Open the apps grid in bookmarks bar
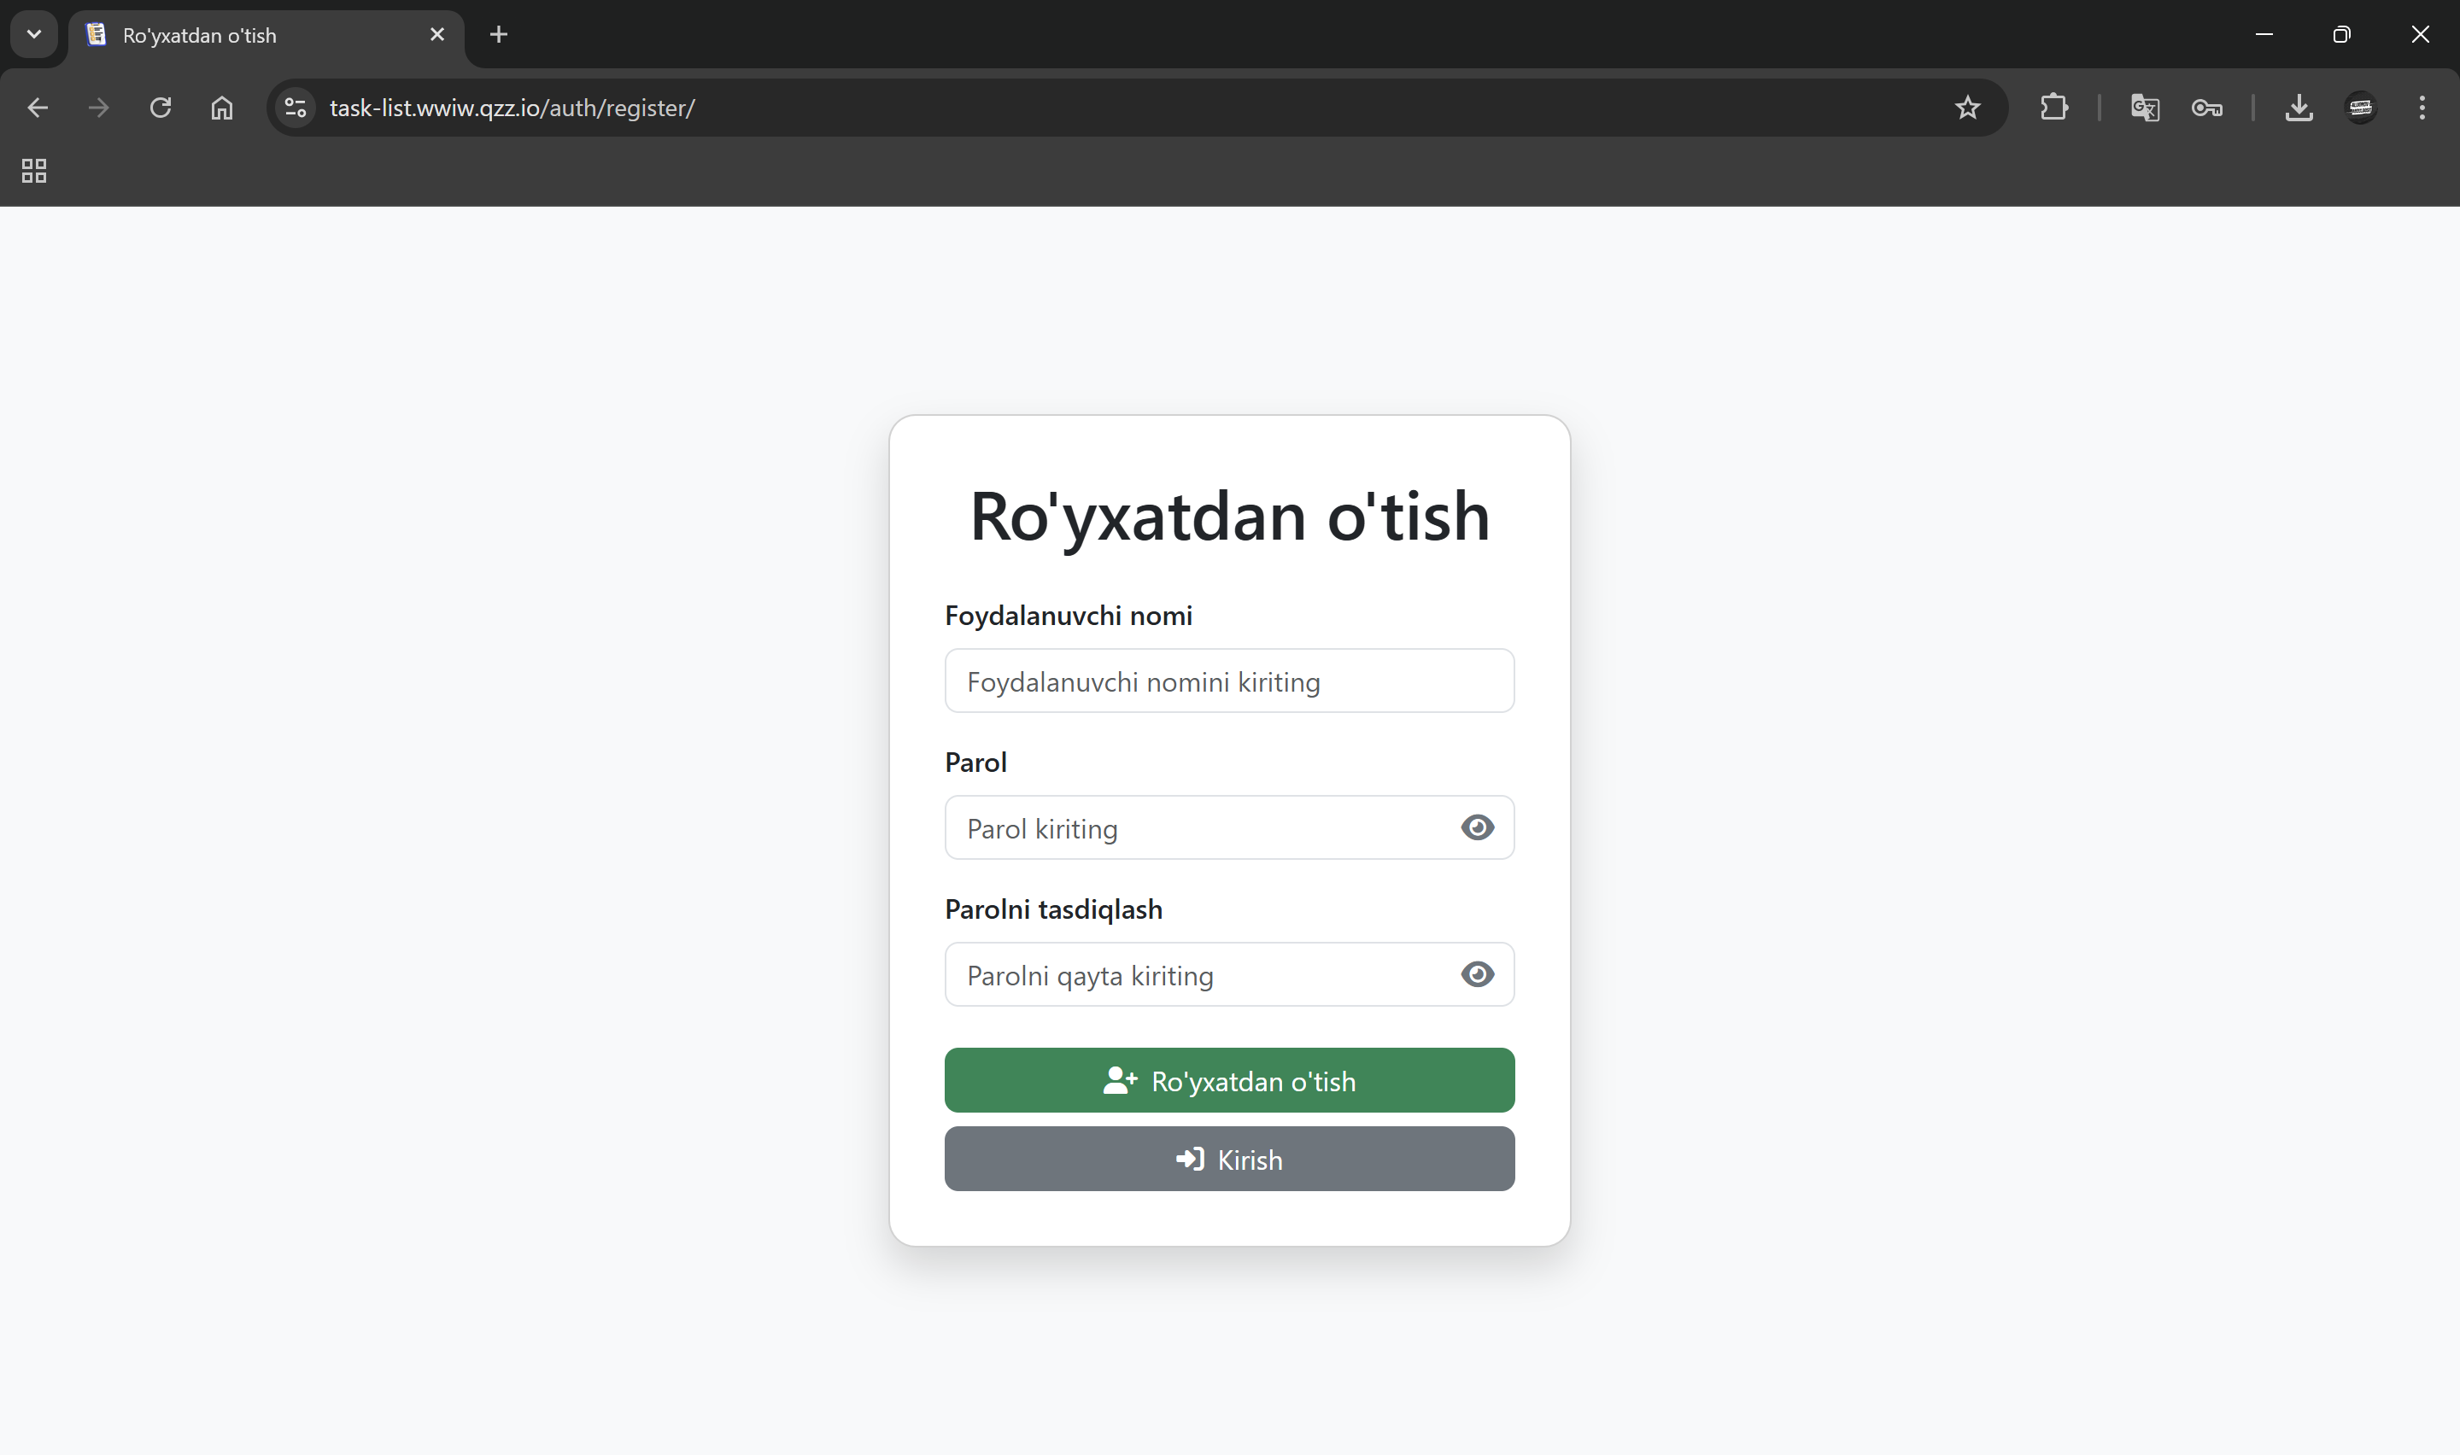The image size is (2460, 1455). [x=34, y=171]
